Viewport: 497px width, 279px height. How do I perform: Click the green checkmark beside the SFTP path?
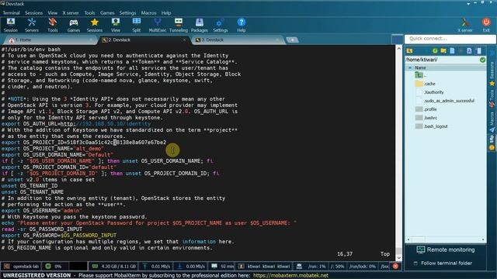[x=482, y=60]
